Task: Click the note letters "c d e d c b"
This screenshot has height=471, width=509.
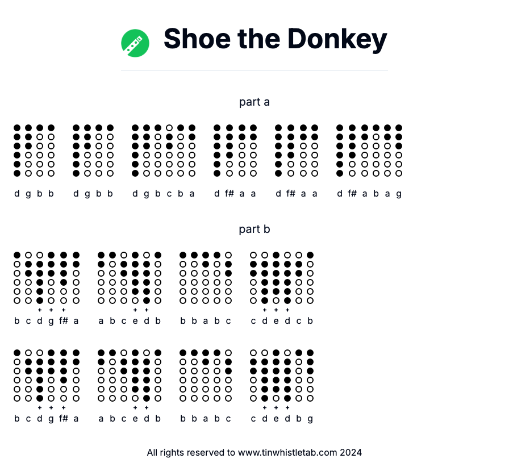Action: (282, 321)
